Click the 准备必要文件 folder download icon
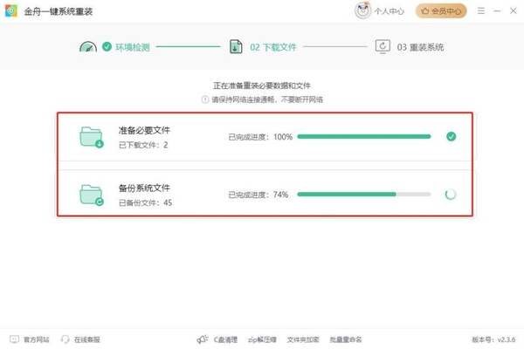524x349 pixels. click(92, 137)
